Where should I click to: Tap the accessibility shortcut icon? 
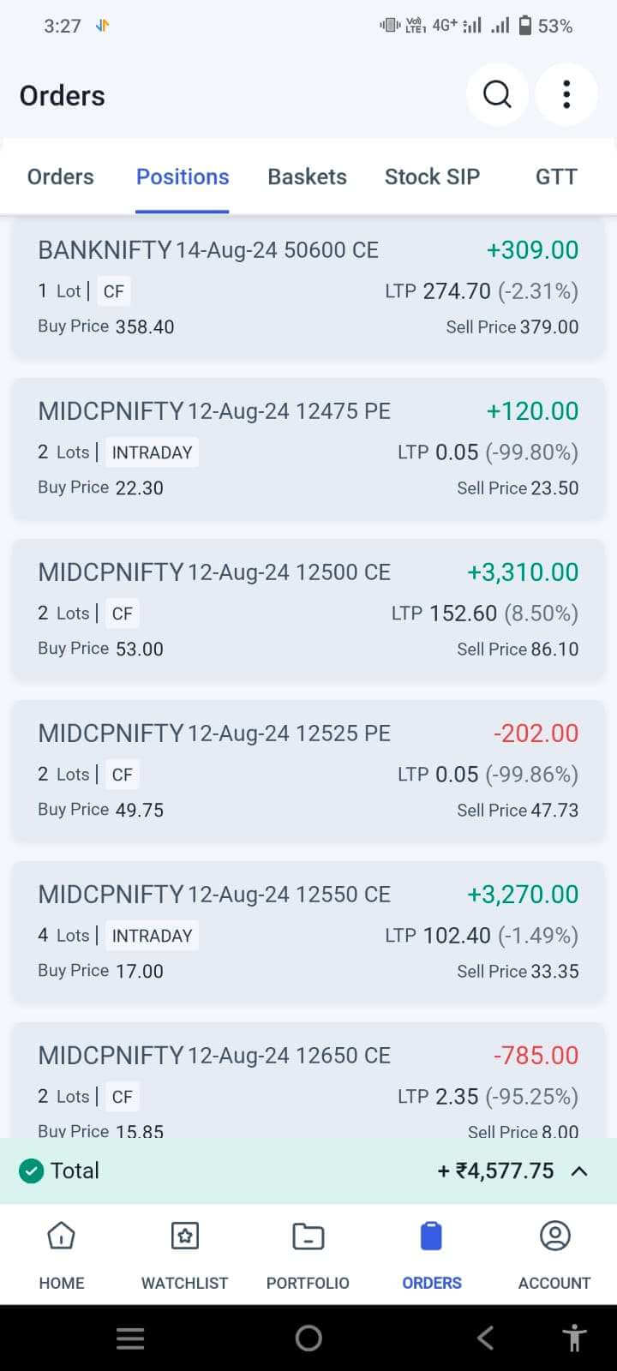click(574, 1338)
